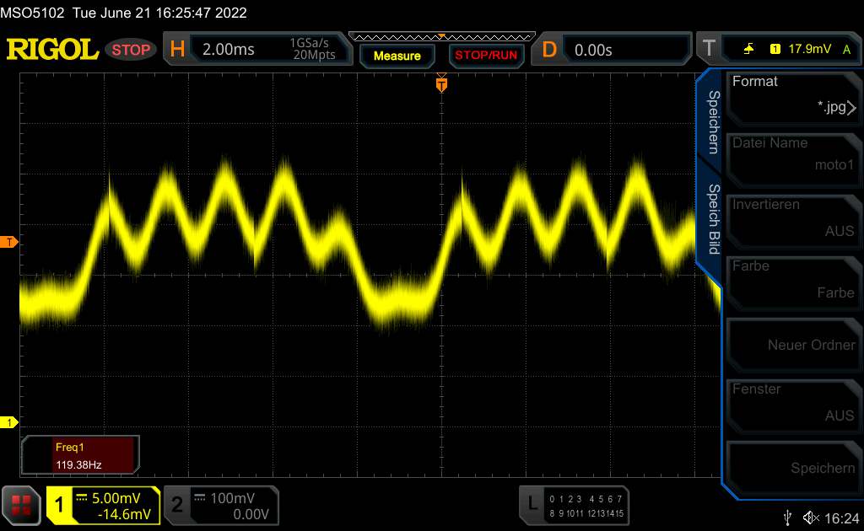Open the logic analyzer L panel

click(532, 503)
